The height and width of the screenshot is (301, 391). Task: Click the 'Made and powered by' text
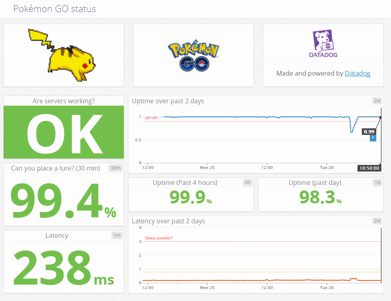[310, 74]
